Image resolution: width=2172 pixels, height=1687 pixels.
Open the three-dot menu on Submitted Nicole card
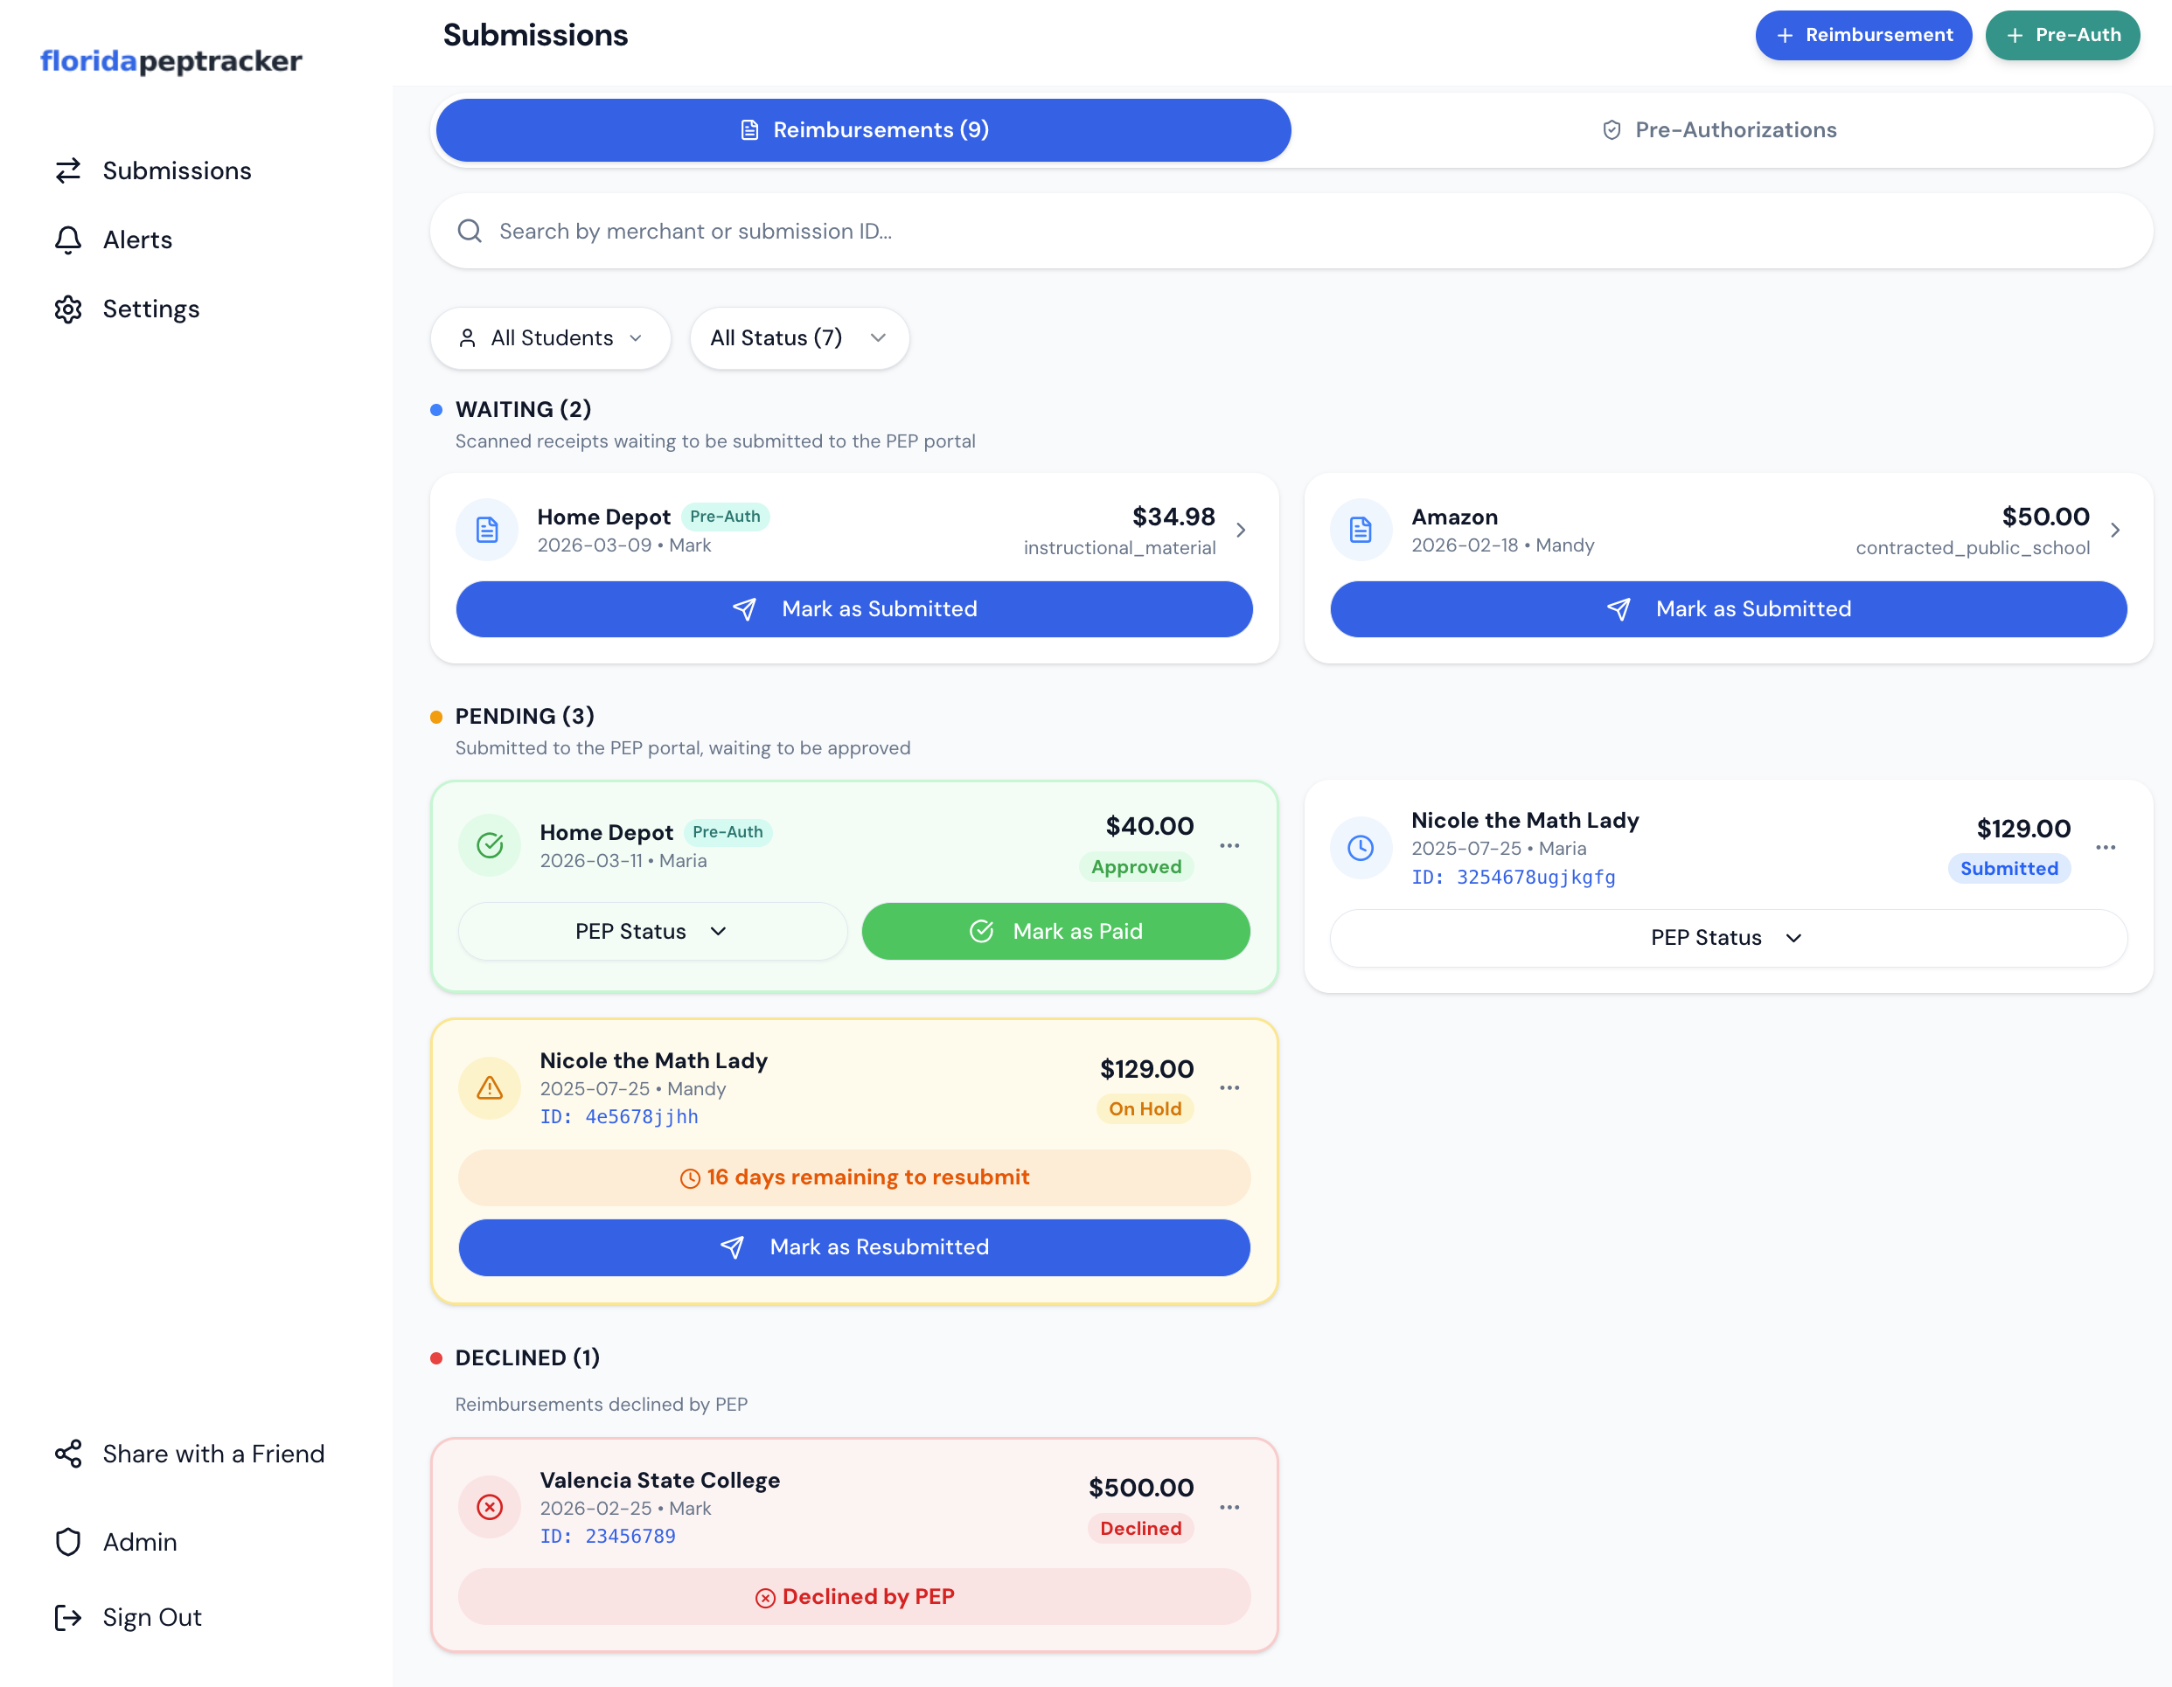(x=2106, y=847)
